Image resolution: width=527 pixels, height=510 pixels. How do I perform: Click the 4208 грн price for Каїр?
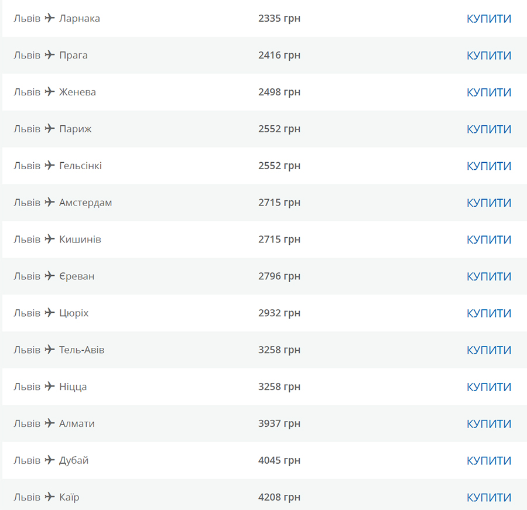(279, 497)
